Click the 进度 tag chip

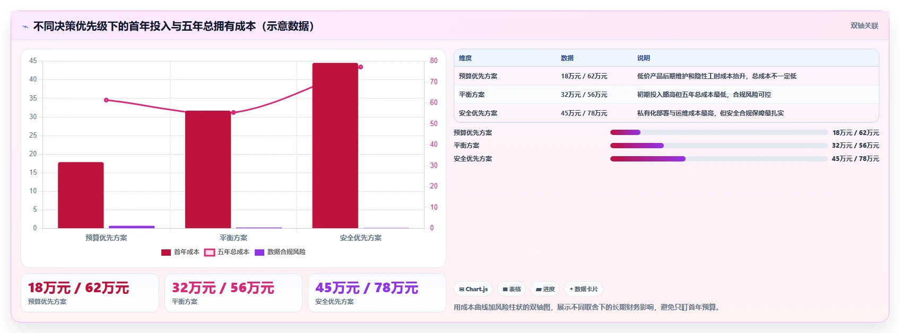click(545, 289)
